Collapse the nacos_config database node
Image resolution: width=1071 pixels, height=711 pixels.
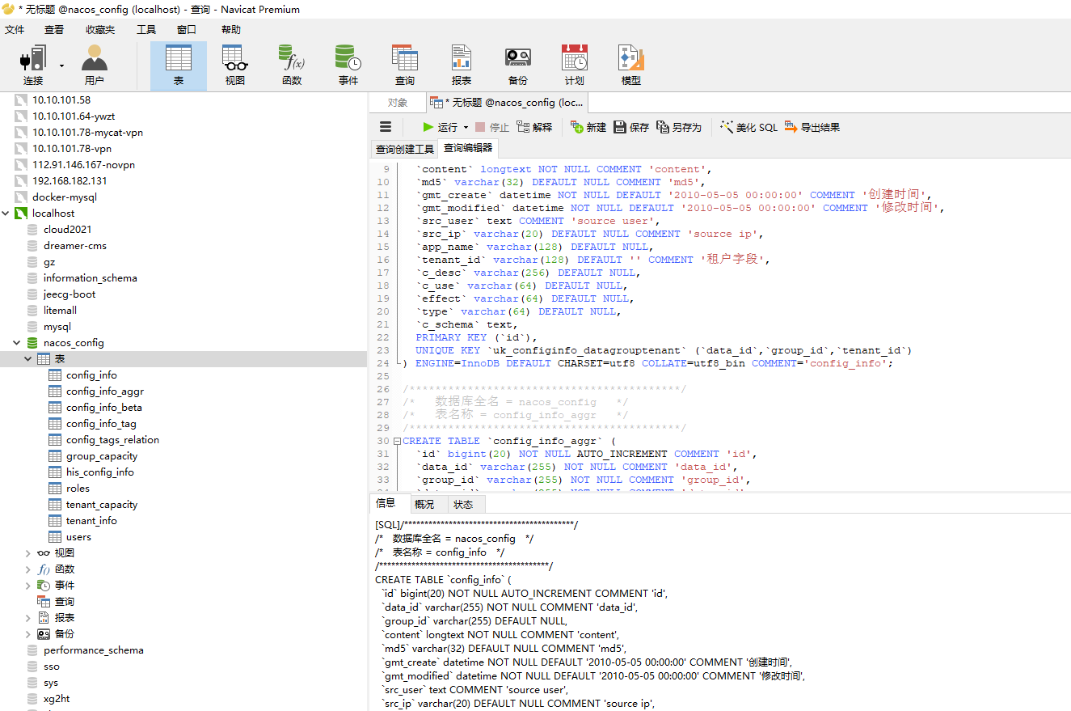(x=19, y=343)
